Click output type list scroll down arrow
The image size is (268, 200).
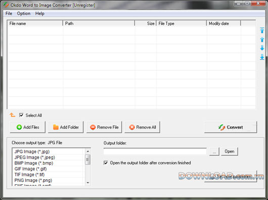(x=87, y=183)
